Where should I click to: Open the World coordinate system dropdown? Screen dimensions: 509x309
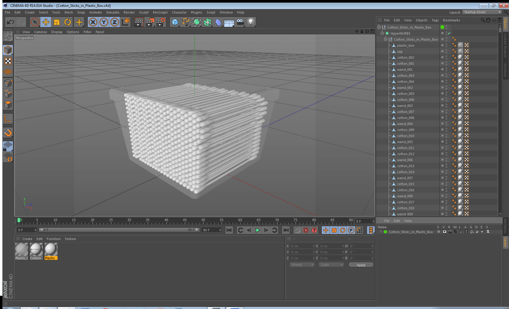point(302,265)
